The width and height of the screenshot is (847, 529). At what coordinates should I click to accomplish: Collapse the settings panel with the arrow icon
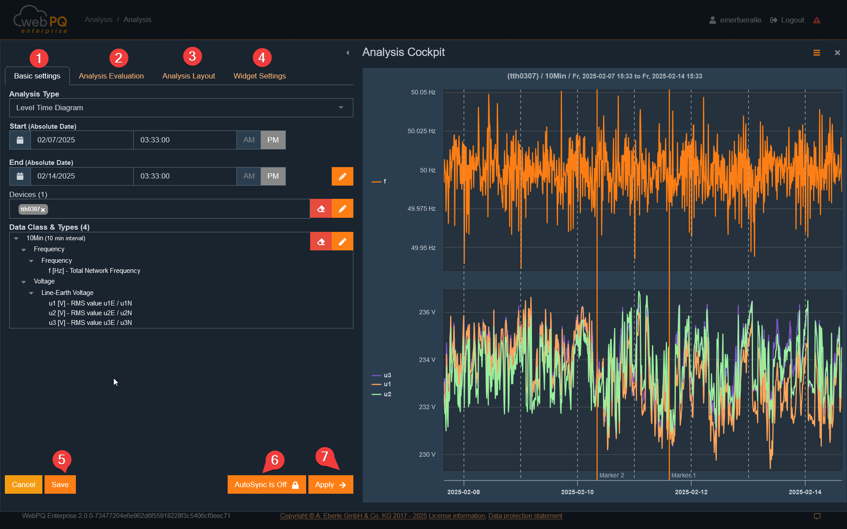tap(347, 52)
